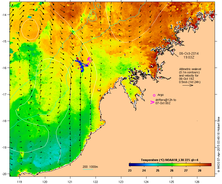Click colorbar tick label 28

pyautogui.click(x=200, y=170)
